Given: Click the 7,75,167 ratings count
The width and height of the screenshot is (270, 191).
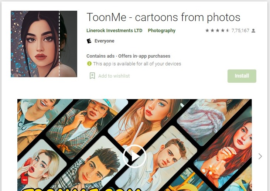Looking at the screenshot, I should [x=240, y=31].
